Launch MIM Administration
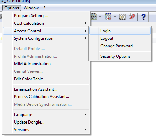 [x=47, y=64]
